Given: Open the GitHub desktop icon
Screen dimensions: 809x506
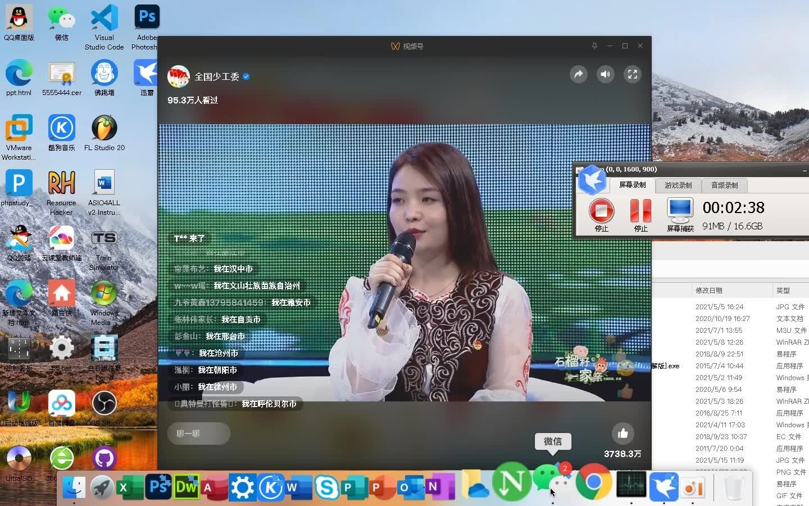Looking at the screenshot, I should click(104, 459).
